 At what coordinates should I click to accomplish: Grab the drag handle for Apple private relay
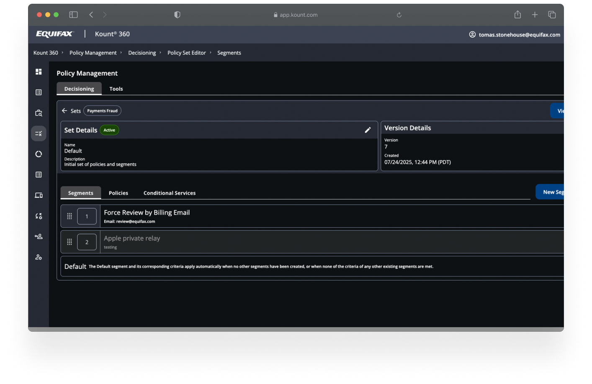[69, 242]
